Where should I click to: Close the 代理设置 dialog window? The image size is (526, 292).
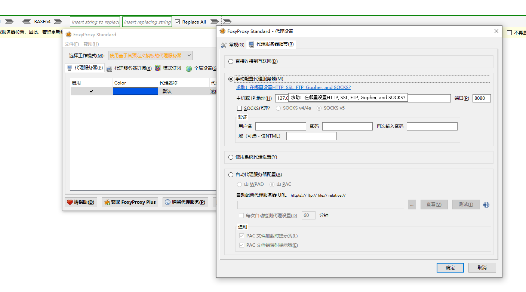tap(496, 31)
